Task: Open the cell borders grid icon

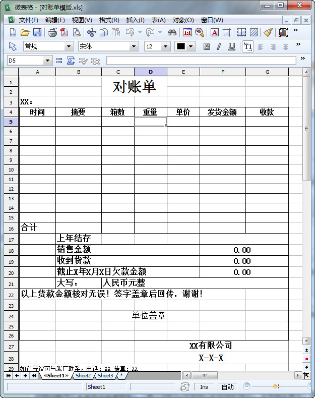Action: 241,32
